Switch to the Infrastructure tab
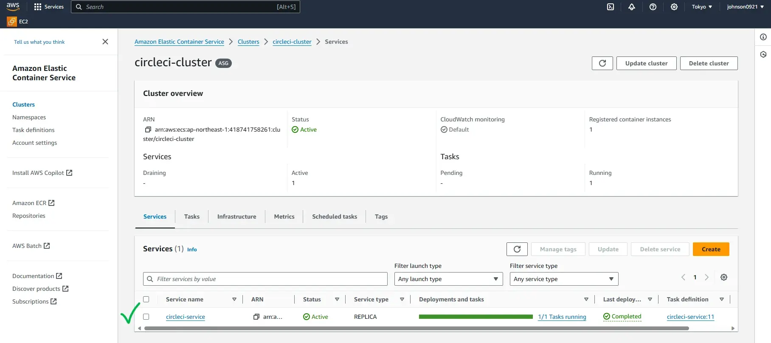Image resolution: width=771 pixels, height=343 pixels. coord(237,216)
